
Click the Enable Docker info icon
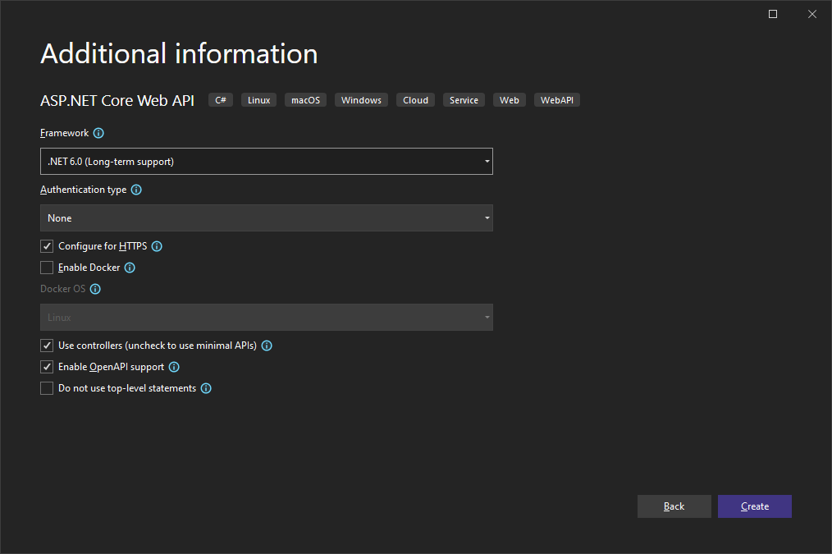pos(130,267)
